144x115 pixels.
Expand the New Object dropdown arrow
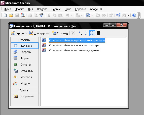pyautogui.click(x=128, y=15)
